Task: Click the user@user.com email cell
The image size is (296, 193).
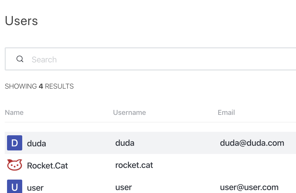Action: click(249, 187)
